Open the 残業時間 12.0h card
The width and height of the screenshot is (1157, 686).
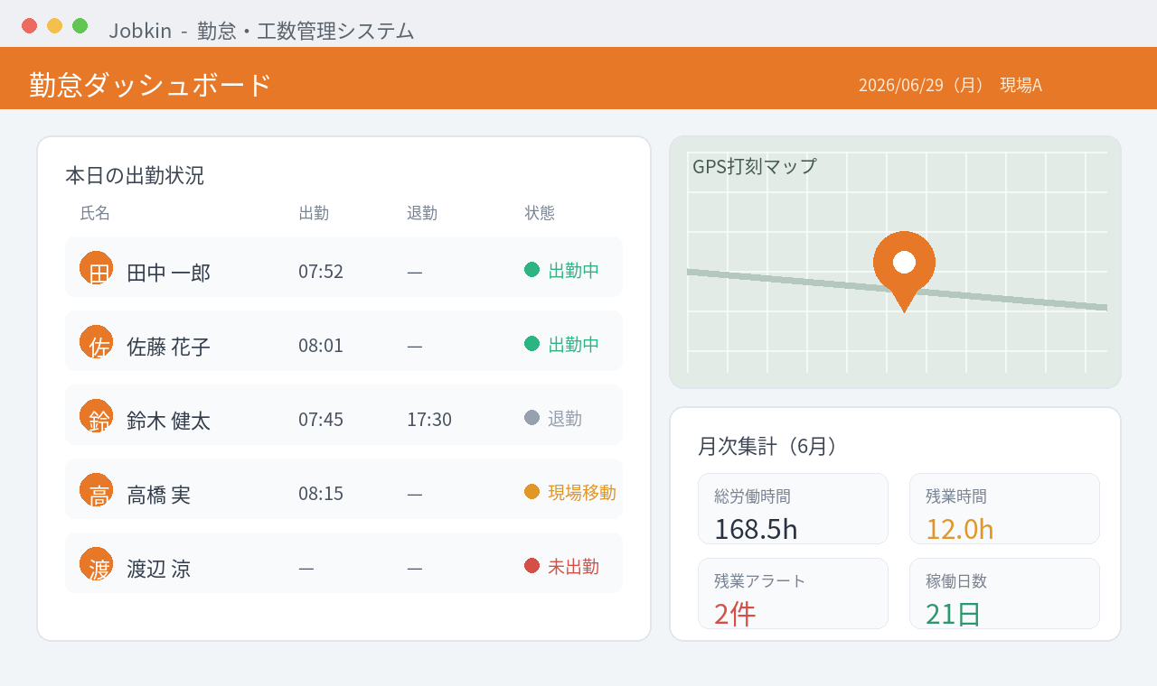point(1004,508)
